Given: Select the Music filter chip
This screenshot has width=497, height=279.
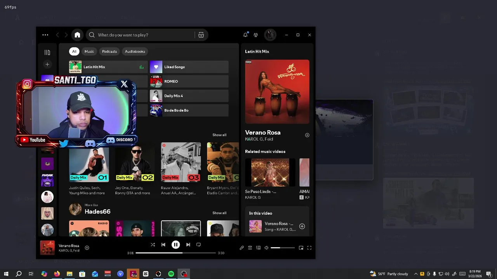Looking at the screenshot, I should [89, 52].
